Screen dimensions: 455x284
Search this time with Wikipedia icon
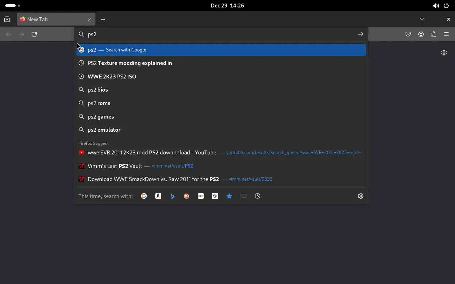tap(215, 196)
